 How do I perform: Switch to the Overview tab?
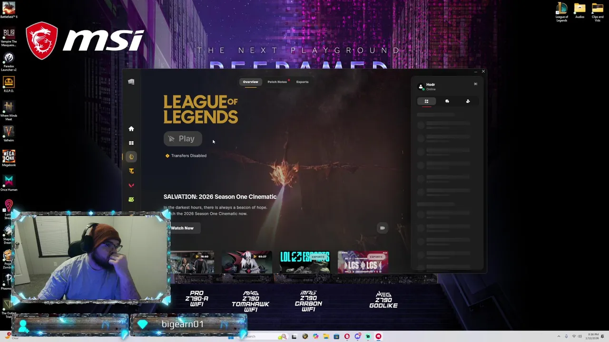click(x=251, y=82)
